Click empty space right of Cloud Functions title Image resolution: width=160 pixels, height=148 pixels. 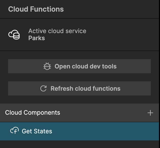click(111, 9)
